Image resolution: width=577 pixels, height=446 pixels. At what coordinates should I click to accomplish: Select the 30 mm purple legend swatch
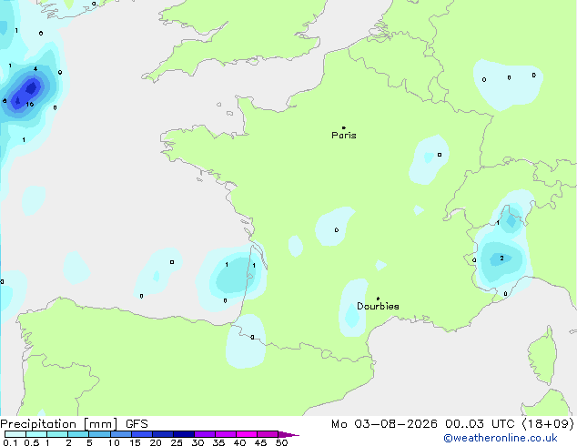pos(204,434)
